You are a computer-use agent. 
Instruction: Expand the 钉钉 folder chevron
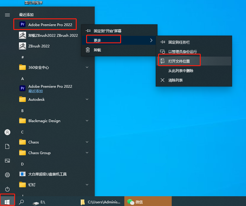click(x=87, y=185)
